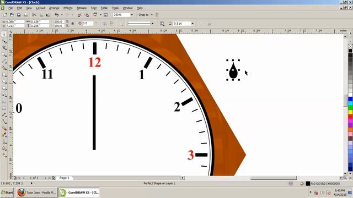Print the document

pos(26,15)
